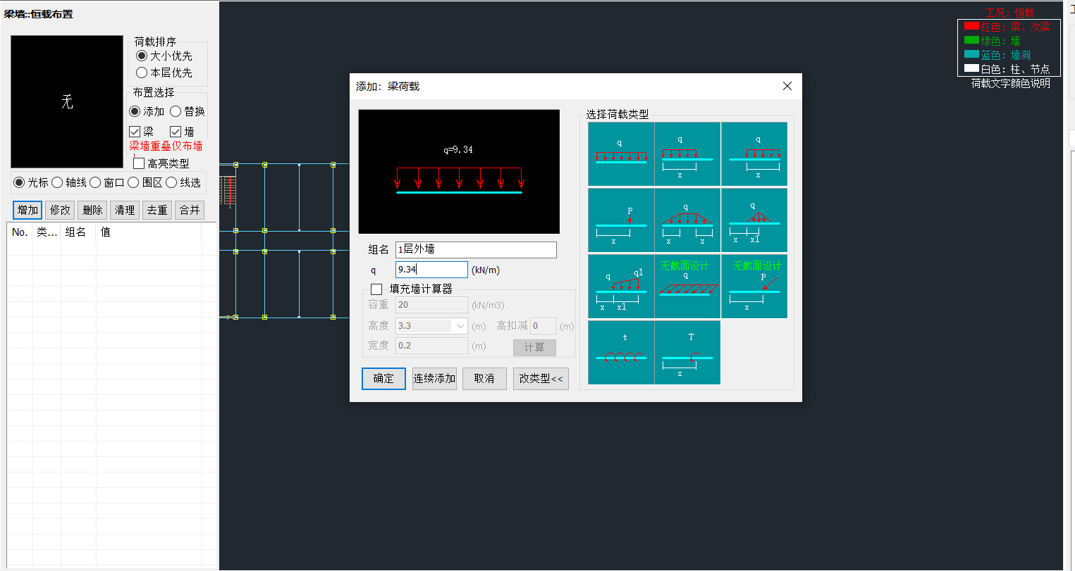Screen dimensions: 1075x571
Task: Select the distributed torque t load icon
Action: pos(621,352)
